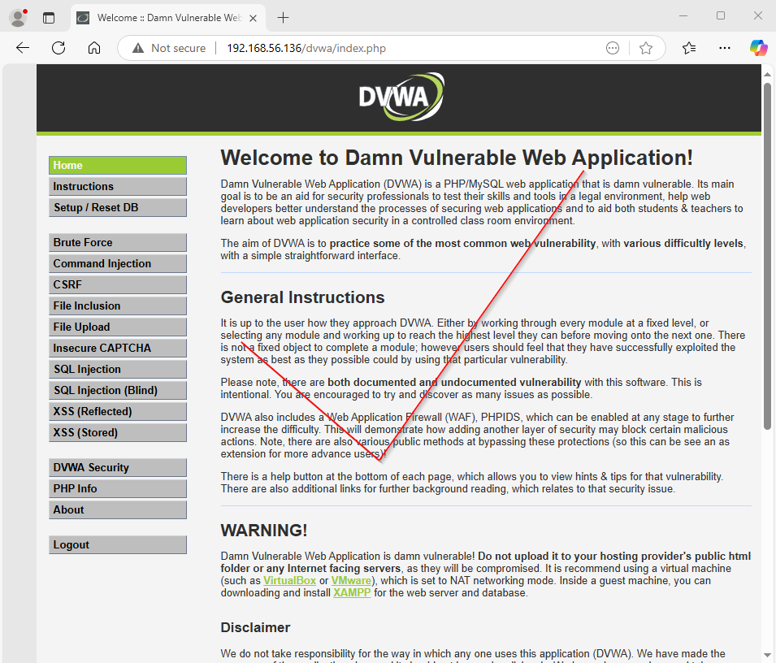Open the Insecure CAPTCHA module
The image size is (776, 663).
point(118,349)
